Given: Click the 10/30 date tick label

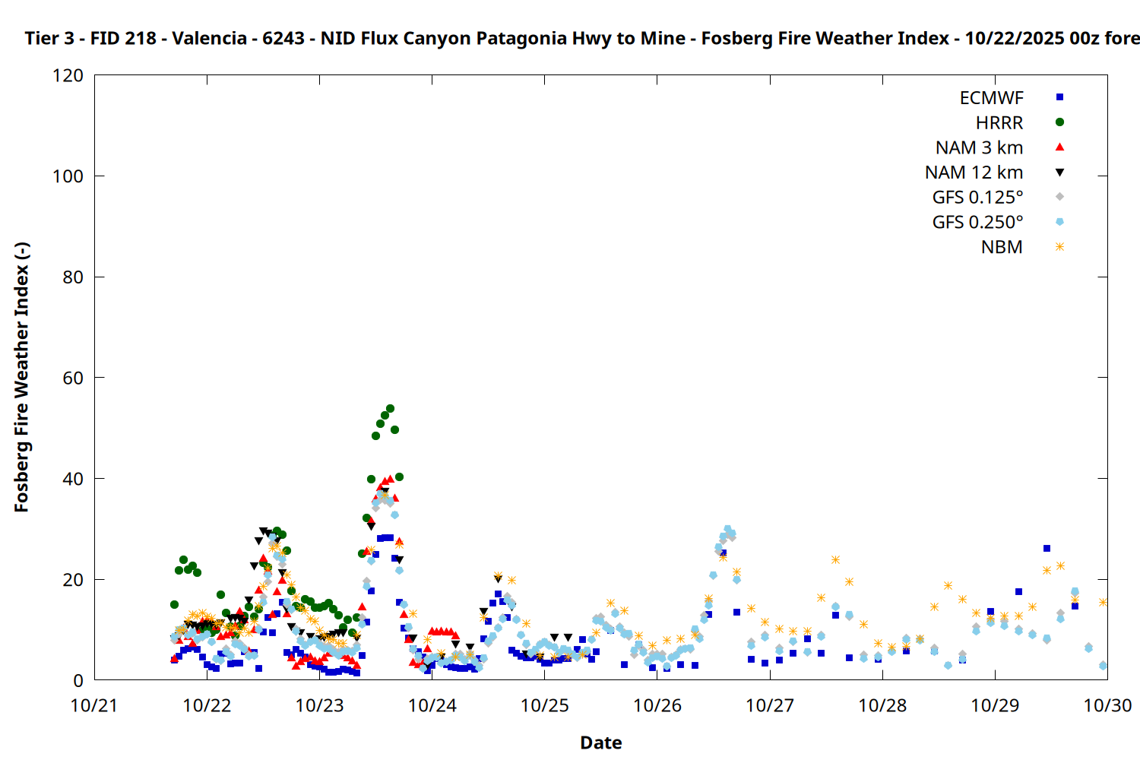Looking at the screenshot, I should pyautogui.click(x=1107, y=705).
